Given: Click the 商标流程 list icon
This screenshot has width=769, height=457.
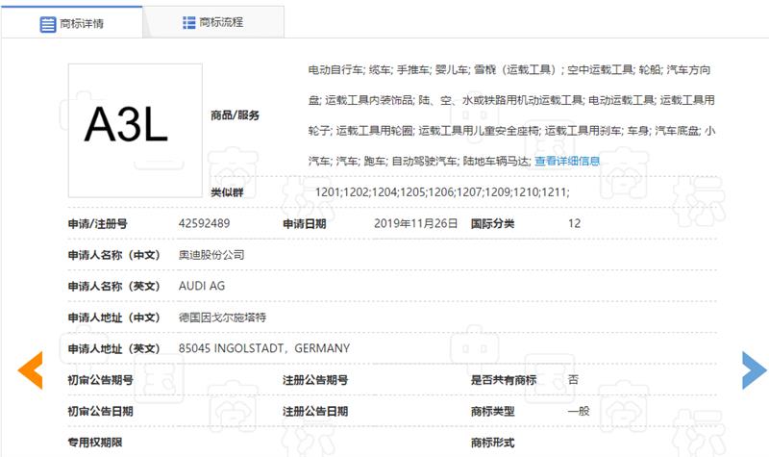Looking at the screenshot, I should tap(188, 22).
